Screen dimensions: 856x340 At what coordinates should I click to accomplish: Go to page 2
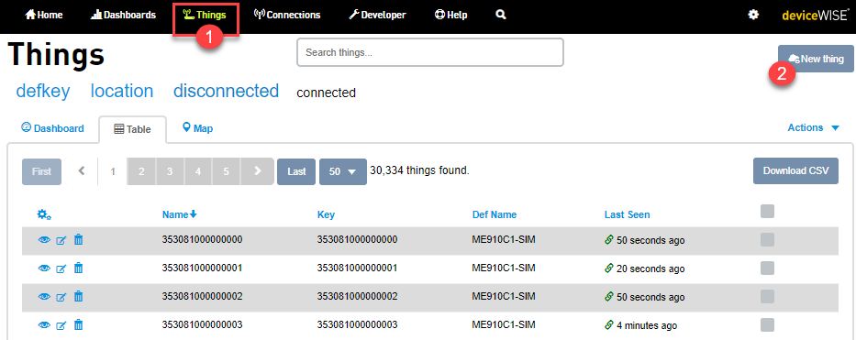[x=141, y=171]
